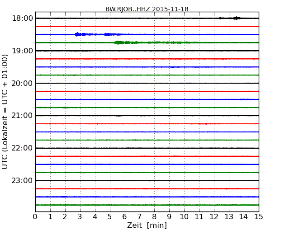The width and height of the screenshot is (294, 235).
Task: Click the x-axis tick label 3
Action: [x=80, y=217]
